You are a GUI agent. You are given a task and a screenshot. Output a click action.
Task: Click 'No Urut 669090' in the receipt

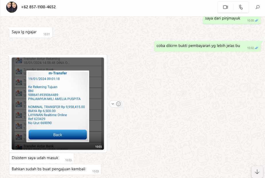(40, 123)
